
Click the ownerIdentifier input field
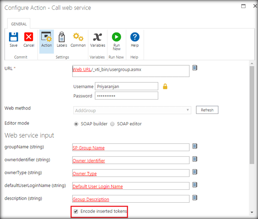click(131, 160)
